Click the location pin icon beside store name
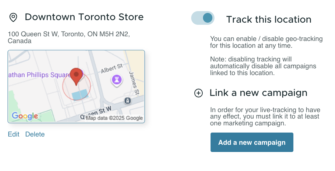 click(x=13, y=17)
